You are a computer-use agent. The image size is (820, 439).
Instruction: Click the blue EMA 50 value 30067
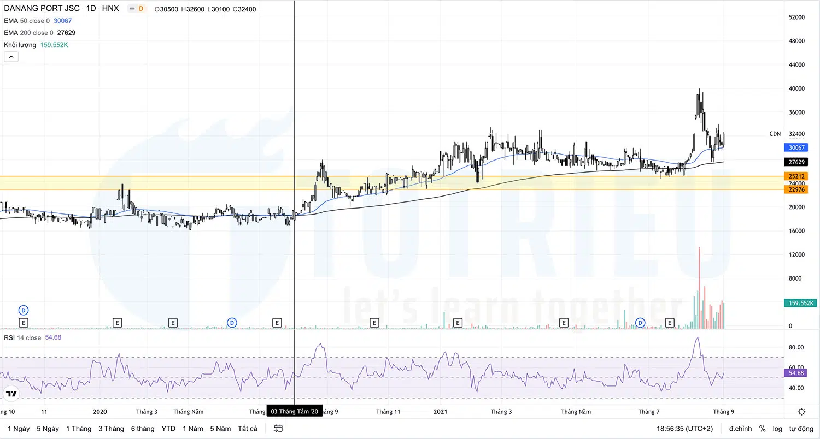pos(62,21)
